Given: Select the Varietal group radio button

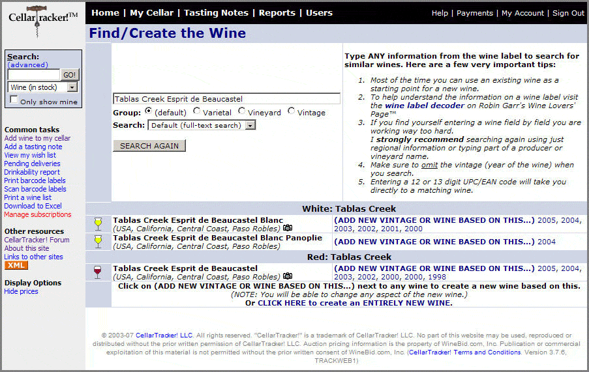Looking at the screenshot, I should click(x=196, y=111).
